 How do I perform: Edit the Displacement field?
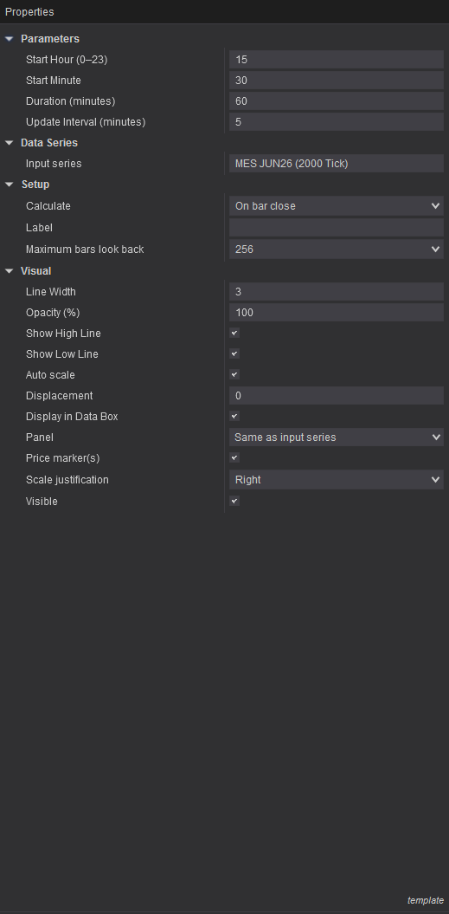point(337,396)
